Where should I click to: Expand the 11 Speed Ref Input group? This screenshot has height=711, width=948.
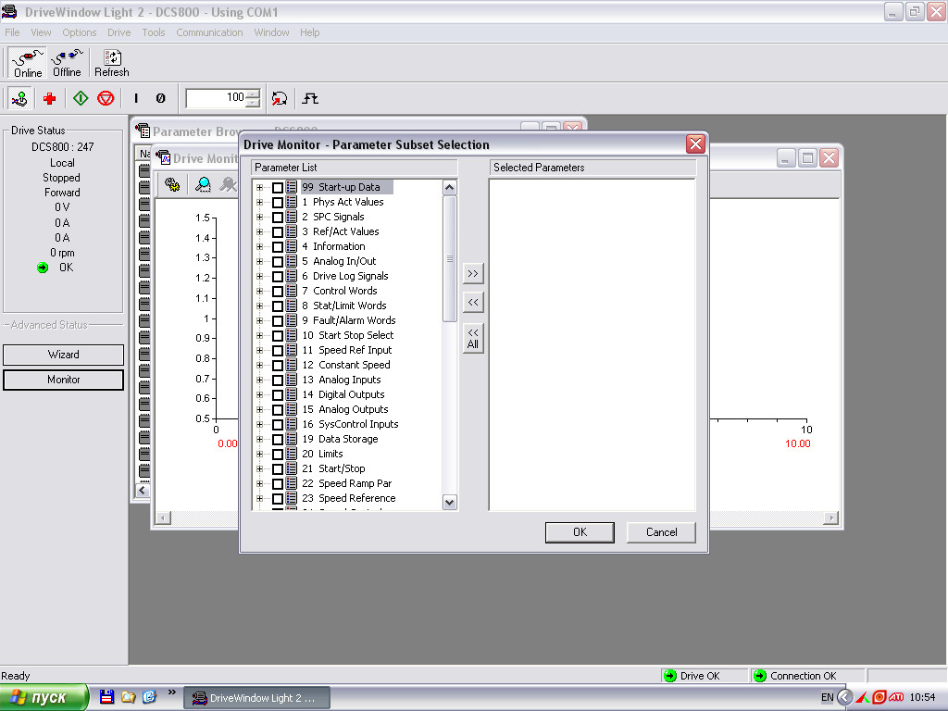click(260, 350)
